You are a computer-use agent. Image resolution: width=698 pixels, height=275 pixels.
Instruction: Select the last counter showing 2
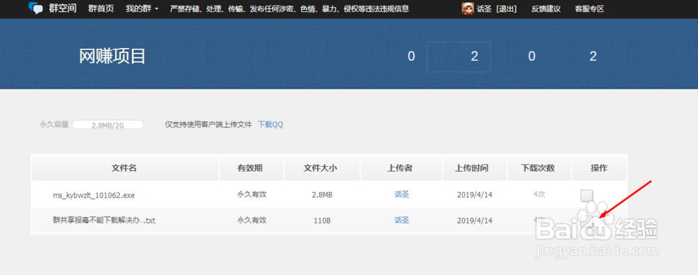pos(593,57)
